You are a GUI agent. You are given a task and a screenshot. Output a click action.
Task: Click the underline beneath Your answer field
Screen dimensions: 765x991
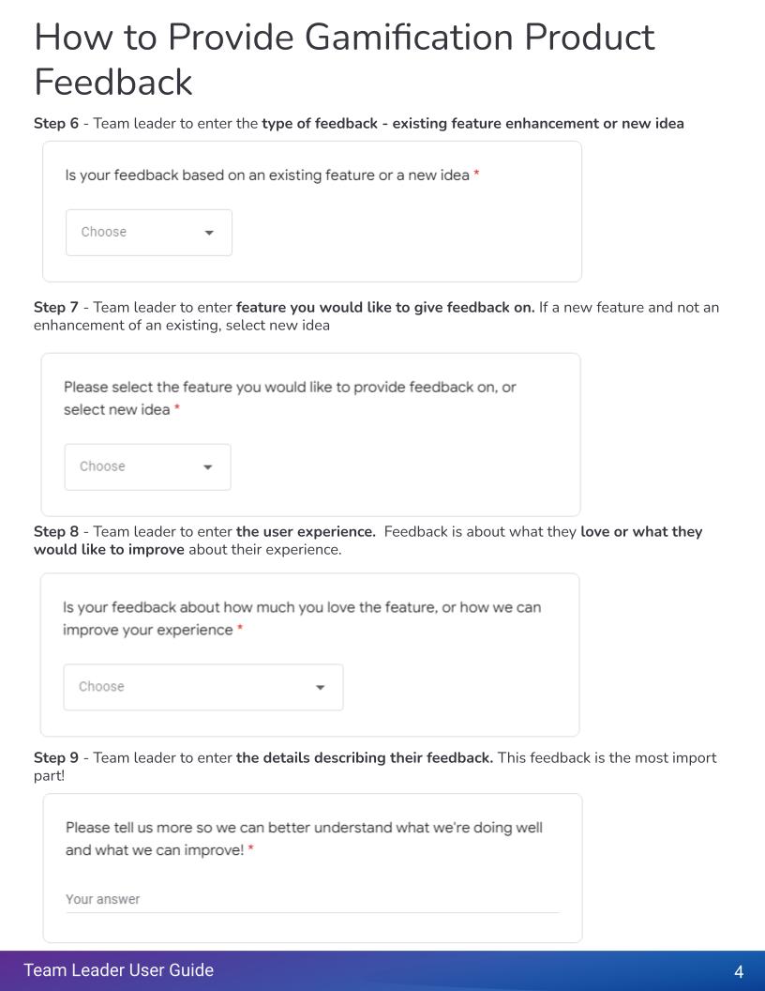(x=312, y=911)
